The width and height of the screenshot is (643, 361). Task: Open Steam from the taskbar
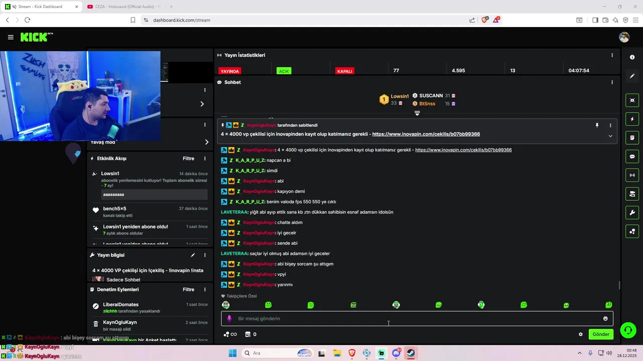(x=411, y=353)
